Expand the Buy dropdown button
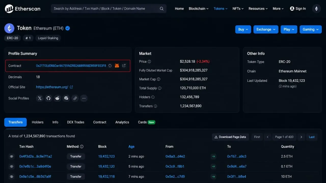The height and width of the screenshot is (183, 326). click(x=243, y=29)
